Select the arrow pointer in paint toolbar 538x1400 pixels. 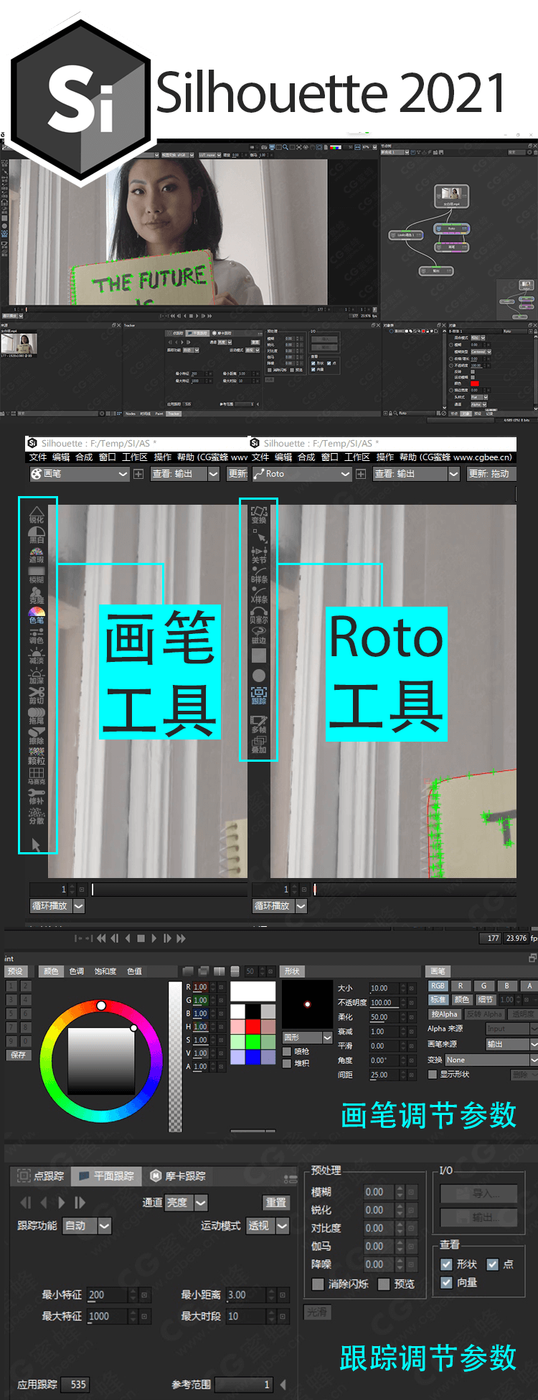37,844
